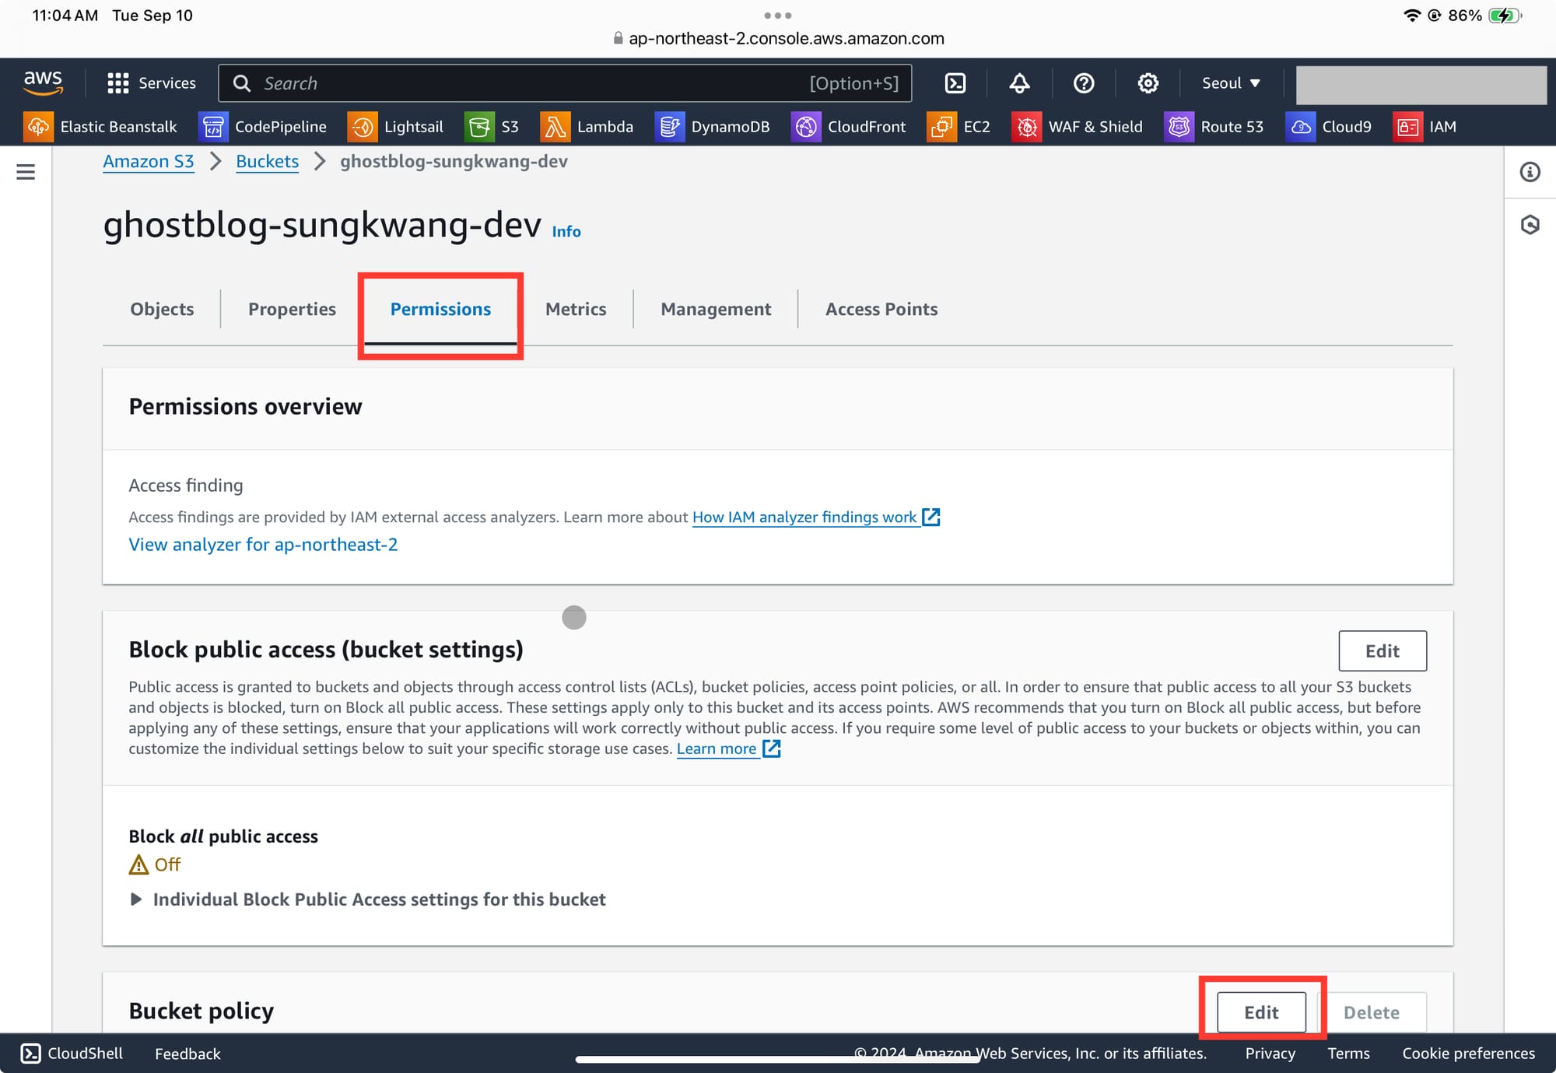Open the S3 service shortcut
The image size is (1556, 1073).
point(492,127)
